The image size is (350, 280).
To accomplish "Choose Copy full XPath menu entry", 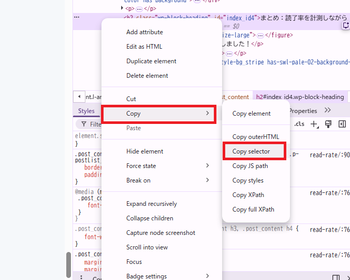I will click(x=253, y=209).
